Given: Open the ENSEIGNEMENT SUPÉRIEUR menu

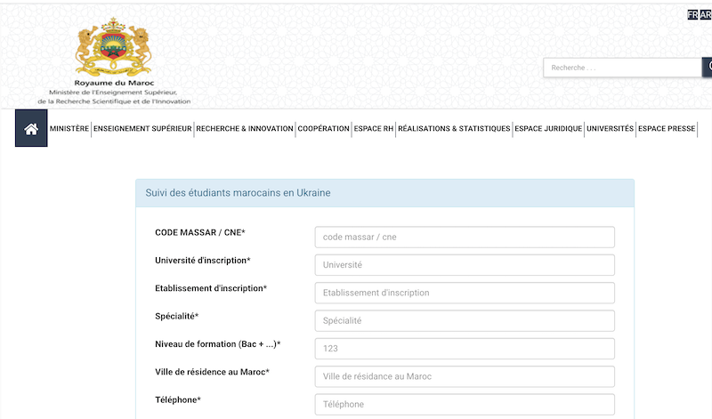Looking at the screenshot, I should [142, 129].
